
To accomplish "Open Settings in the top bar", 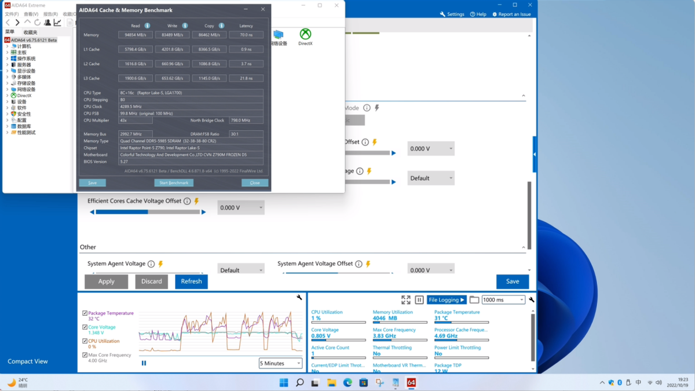I will click(452, 14).
